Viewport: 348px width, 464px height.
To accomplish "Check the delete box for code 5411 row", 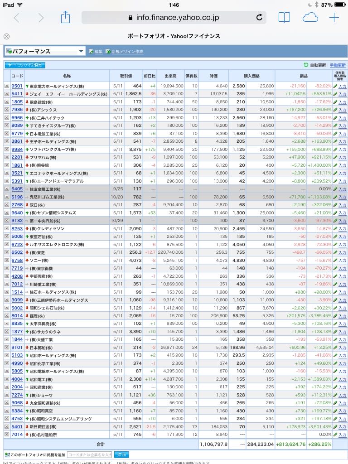I will coord(6,94).
